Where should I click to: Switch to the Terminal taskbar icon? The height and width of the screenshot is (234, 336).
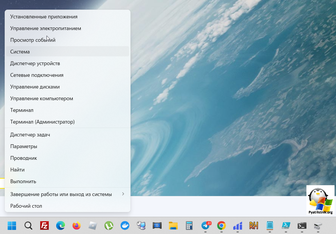302,226
